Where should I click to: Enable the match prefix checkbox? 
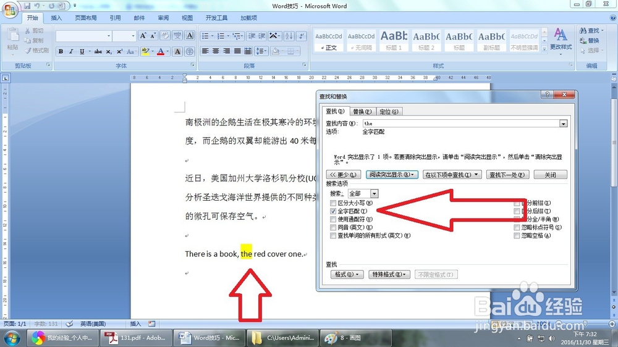(x=517, y=203)
